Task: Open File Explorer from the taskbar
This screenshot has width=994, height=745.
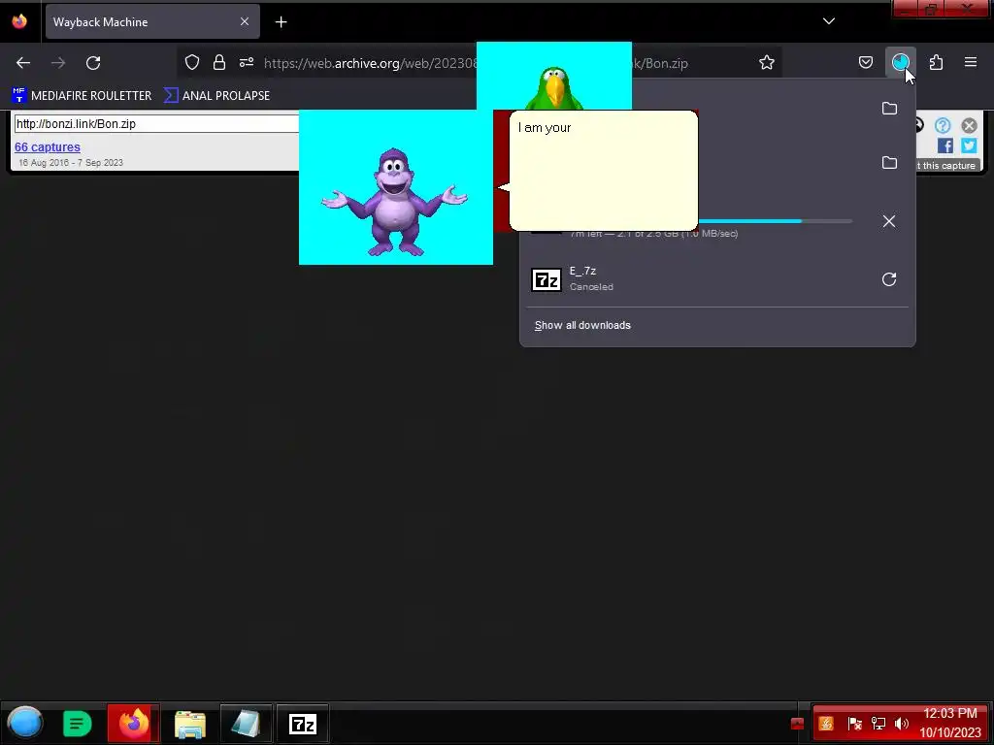Action: pos(189,724)
